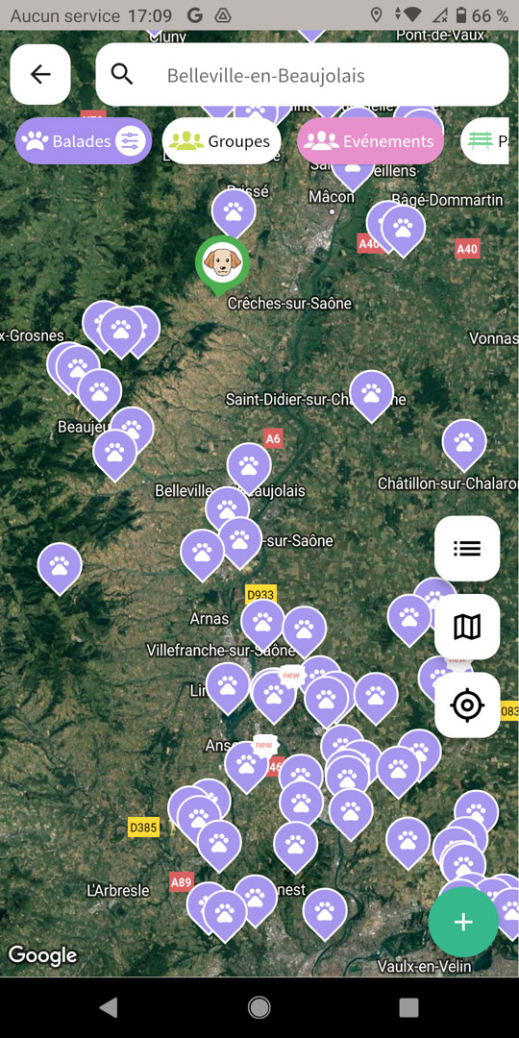Tap paw marker near Châtillon-sur-Chalaronne

pos(464,443)
